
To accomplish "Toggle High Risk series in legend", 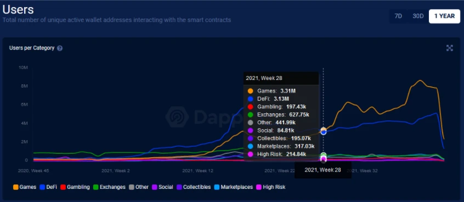I will click(271, 187).
